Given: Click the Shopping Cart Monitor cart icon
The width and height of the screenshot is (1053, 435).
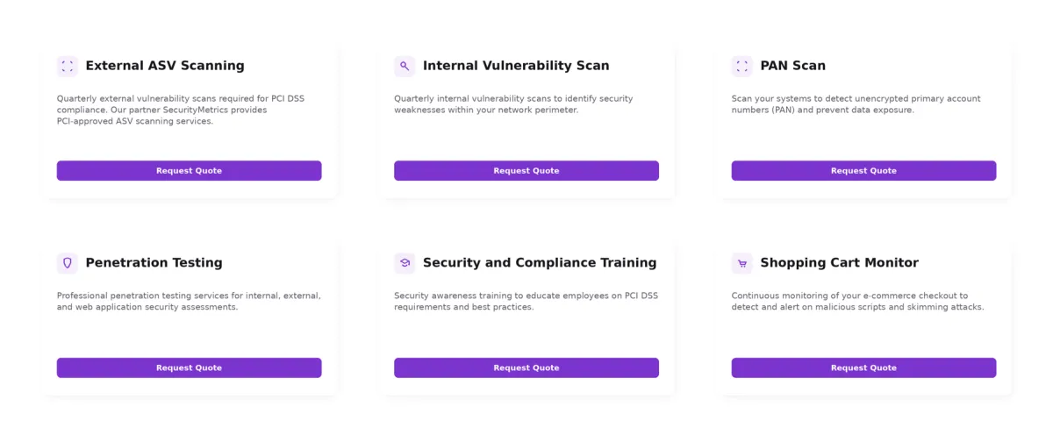Looking at the screenshot, I should point(742,263).
